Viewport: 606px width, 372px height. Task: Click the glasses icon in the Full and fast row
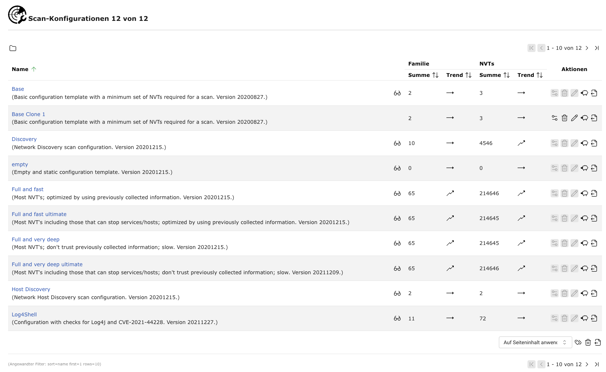397,193
